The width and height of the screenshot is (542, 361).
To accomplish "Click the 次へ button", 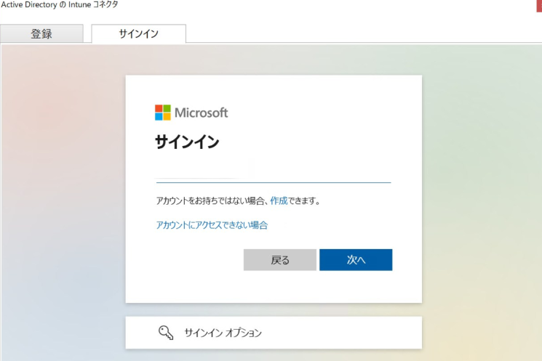I will [356, 260].
